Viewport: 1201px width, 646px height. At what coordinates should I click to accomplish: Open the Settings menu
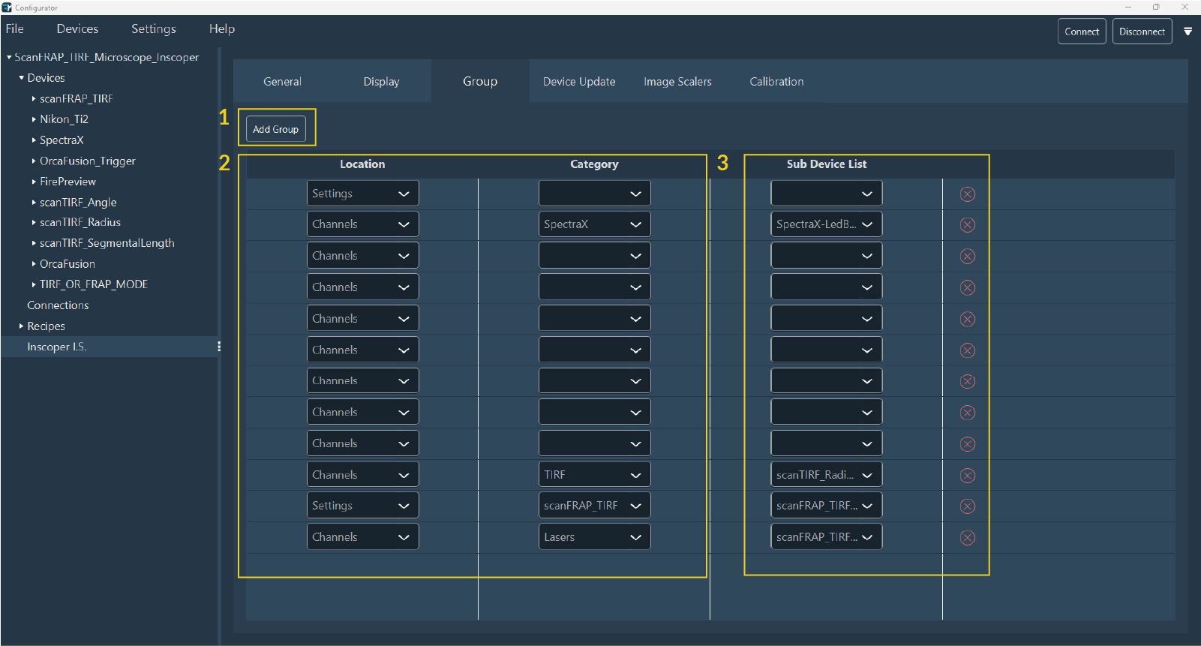[153, 29]
